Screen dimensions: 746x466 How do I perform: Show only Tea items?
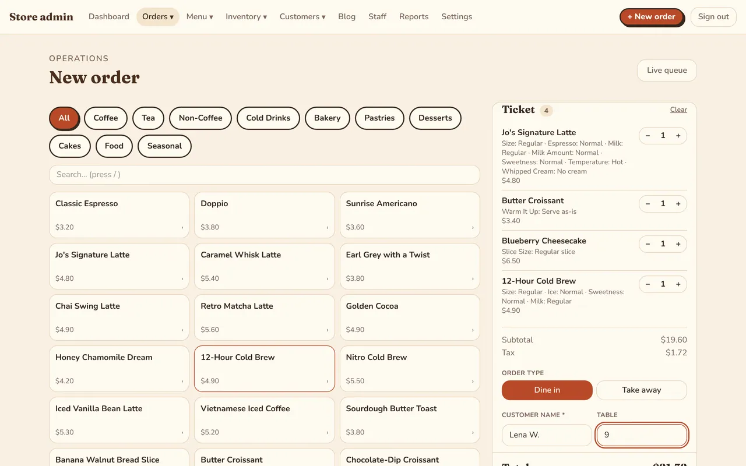149,118
